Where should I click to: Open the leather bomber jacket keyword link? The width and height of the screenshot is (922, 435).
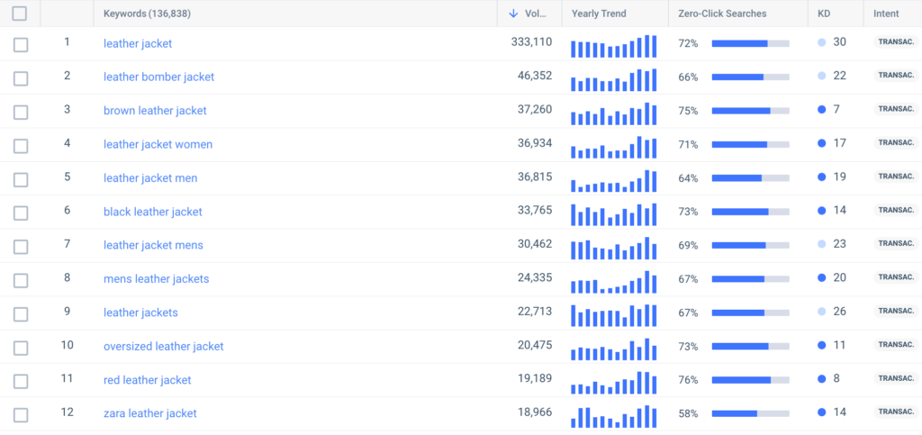pyautogui.click(x=158, y=77)
